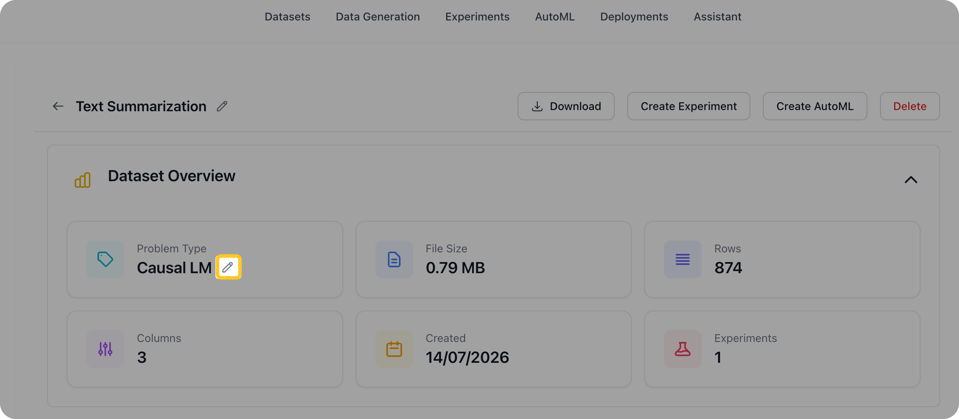Click Create AutoML button

tap(815, 106)
